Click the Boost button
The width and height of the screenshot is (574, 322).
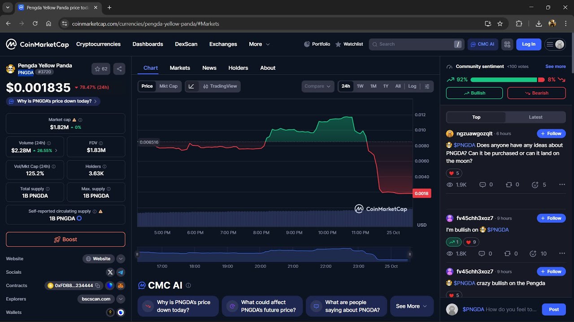65,239
